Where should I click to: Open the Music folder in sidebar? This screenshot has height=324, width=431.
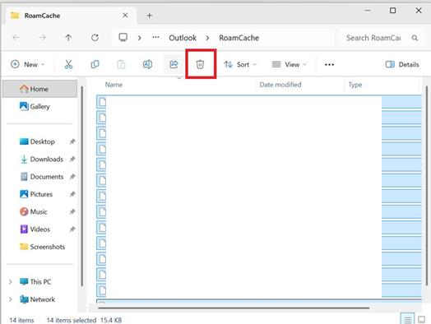33,211
